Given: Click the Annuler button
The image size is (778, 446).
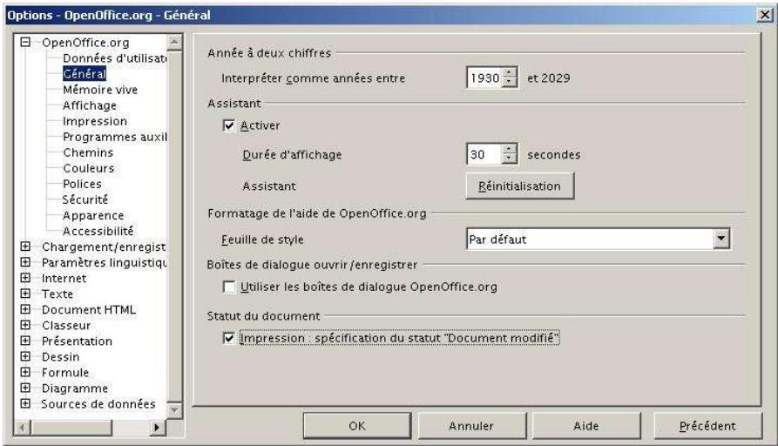Looking at the screenshot, I should click(x=471, y=426).
